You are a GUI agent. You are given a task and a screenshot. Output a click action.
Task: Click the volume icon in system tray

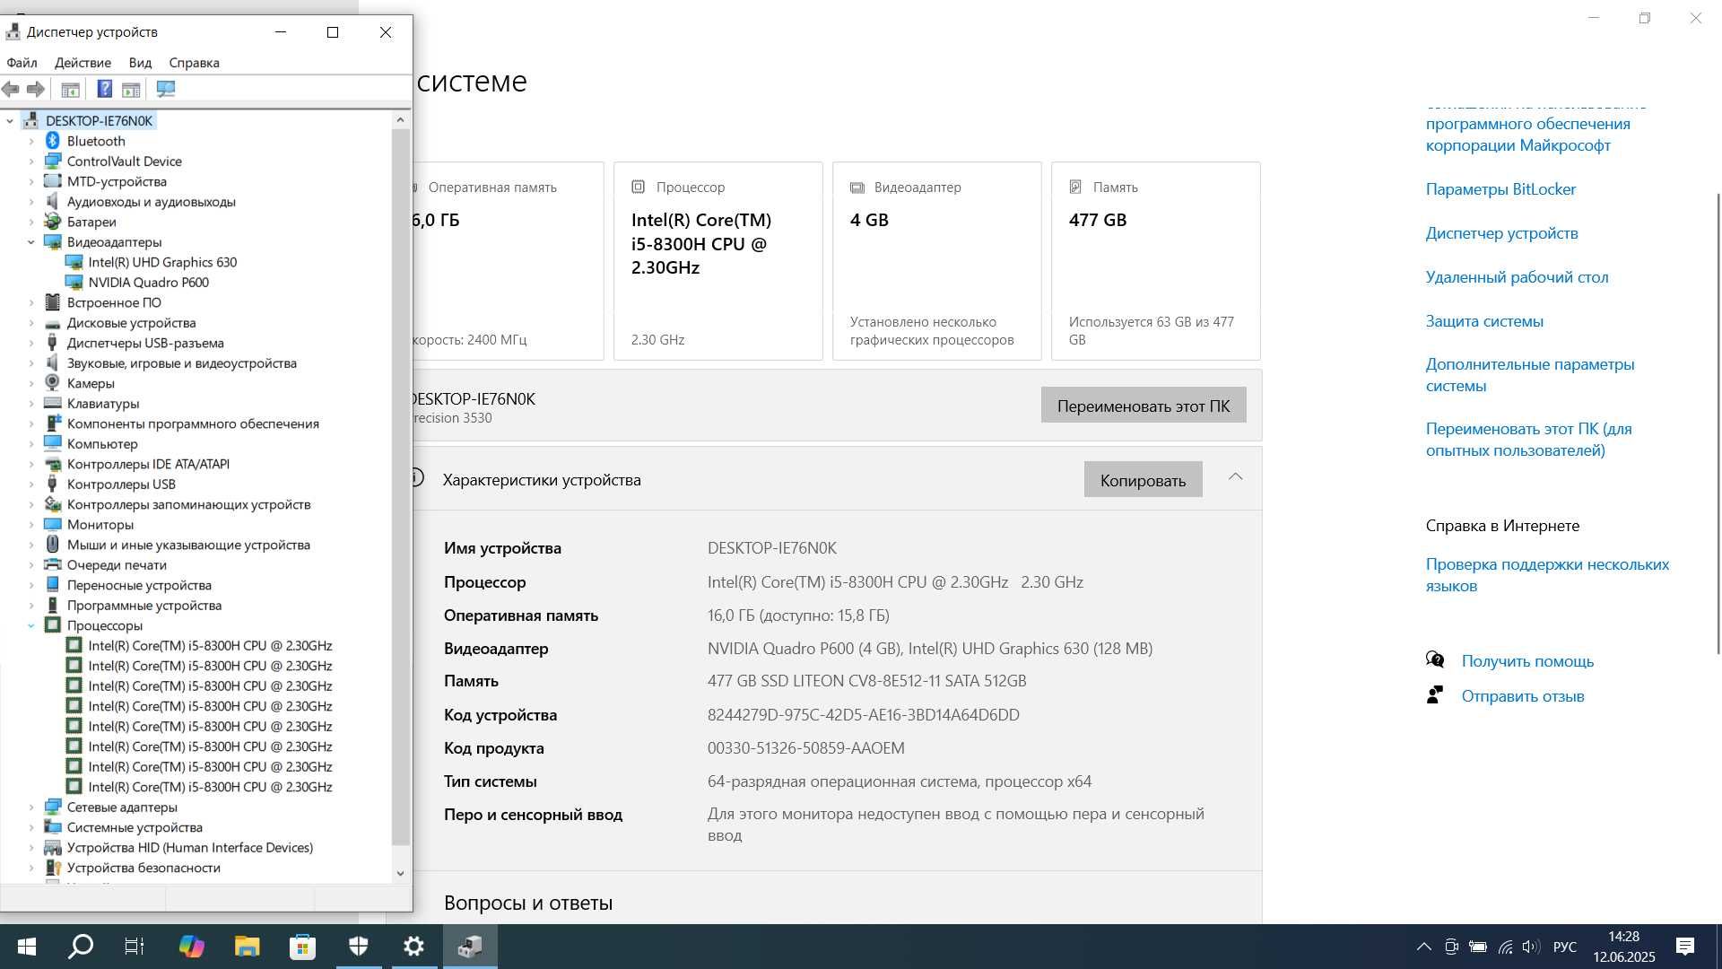coord(1531,947)
